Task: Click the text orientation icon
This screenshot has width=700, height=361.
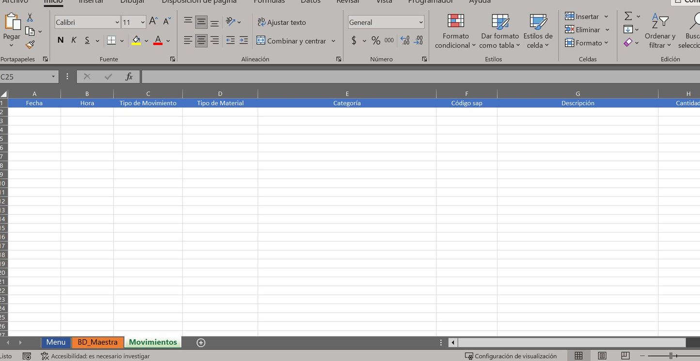Action: pos(231,22)
